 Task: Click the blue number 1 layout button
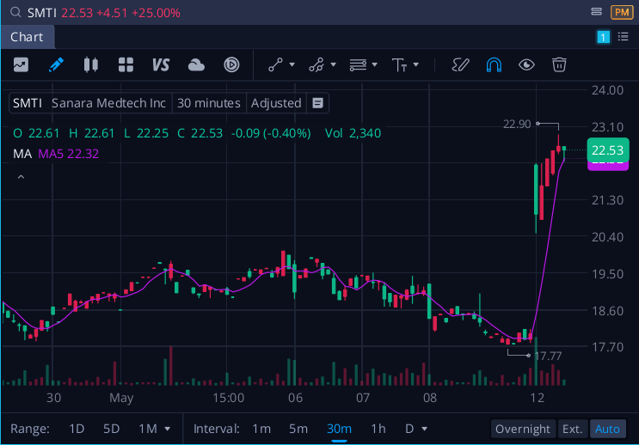click(x=603, y=37)
